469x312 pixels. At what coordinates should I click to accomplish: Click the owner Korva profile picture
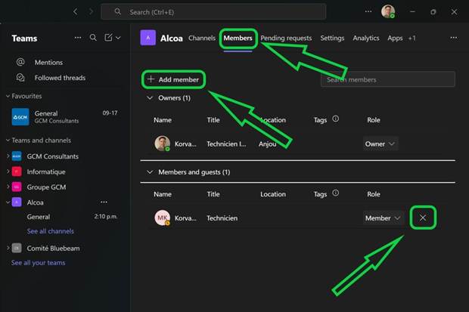(163, 144)
